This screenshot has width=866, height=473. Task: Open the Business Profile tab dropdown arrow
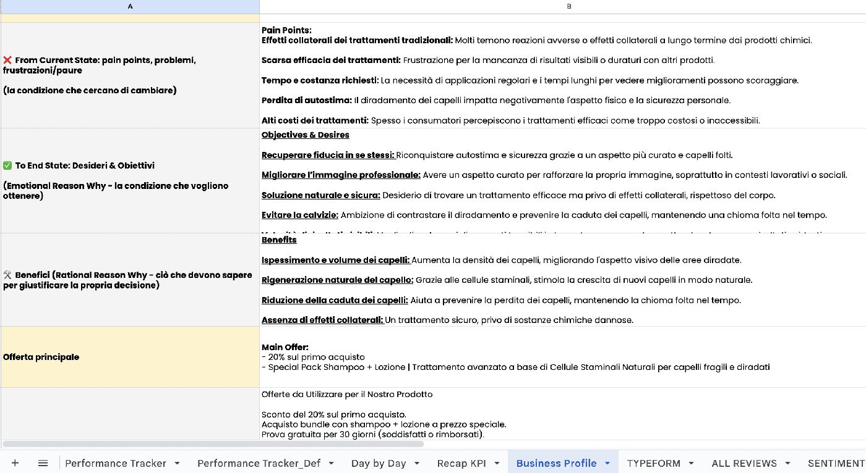point(607,463)
